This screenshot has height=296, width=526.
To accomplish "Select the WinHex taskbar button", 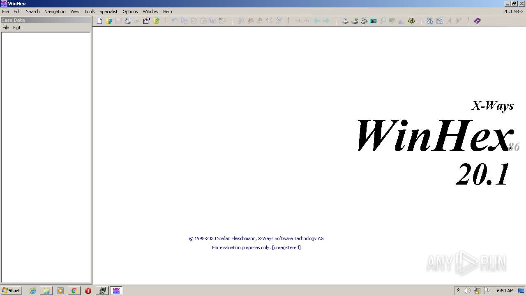I will click(116, 291).
